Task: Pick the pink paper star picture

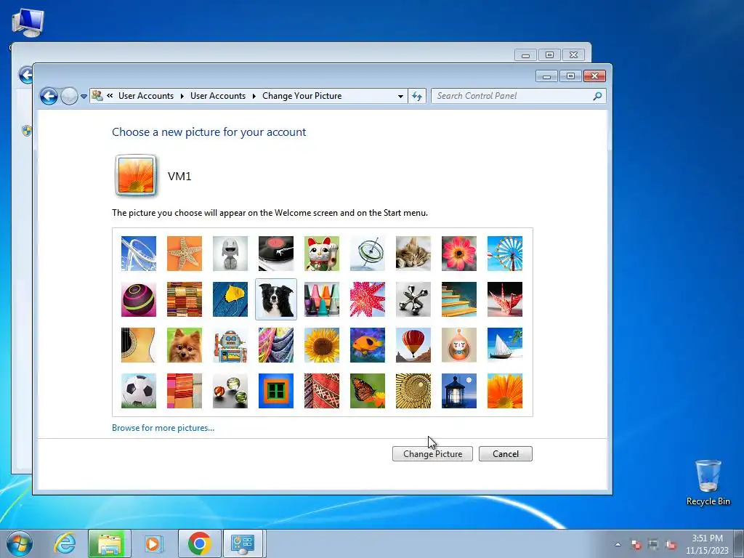Action: 368,299
